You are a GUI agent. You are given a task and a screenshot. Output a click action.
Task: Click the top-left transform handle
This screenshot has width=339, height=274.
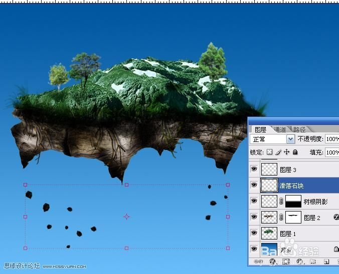(x=25, y=185)
